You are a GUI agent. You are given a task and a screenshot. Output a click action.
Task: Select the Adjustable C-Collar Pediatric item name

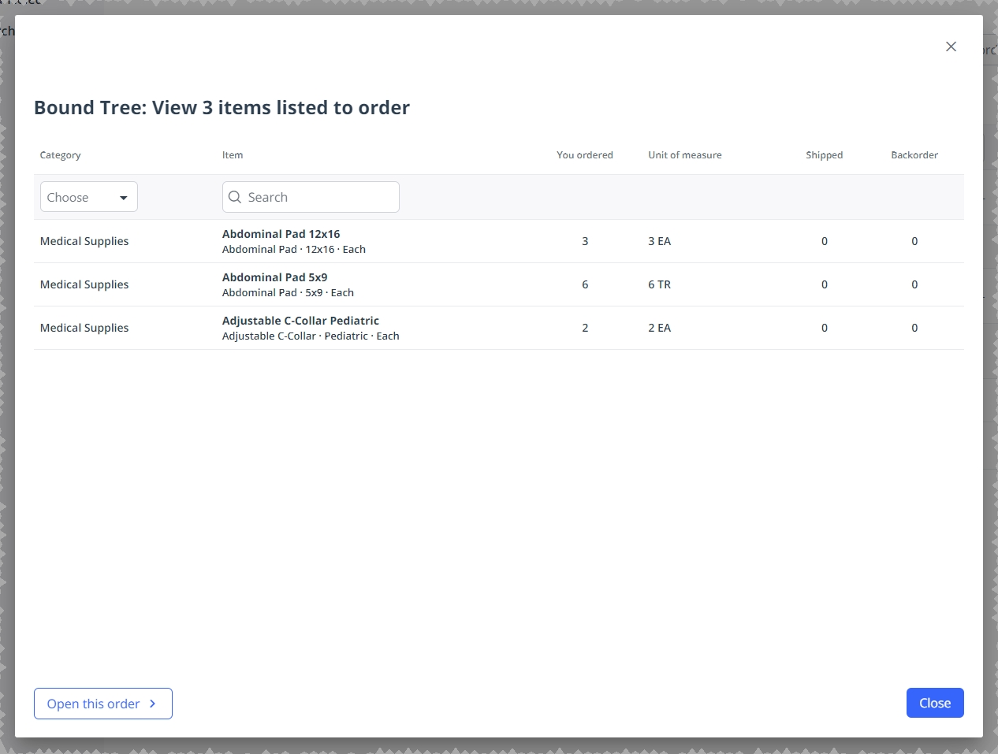click(300, 321)
